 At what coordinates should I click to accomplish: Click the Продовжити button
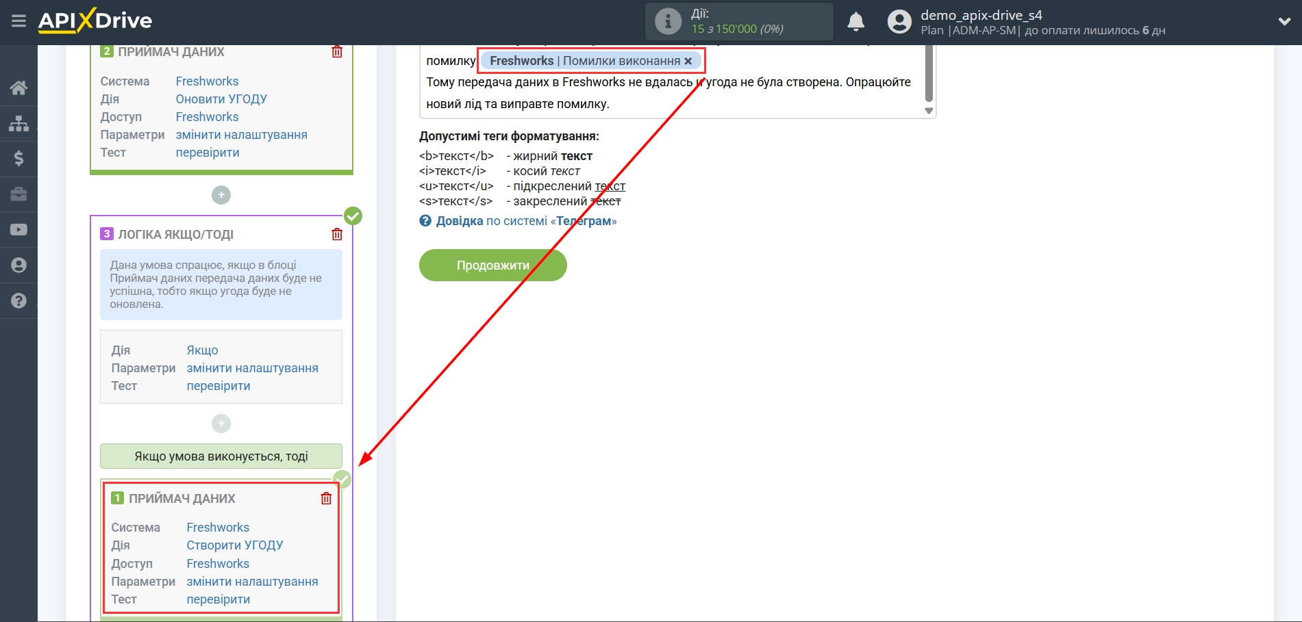[x=493, y=265]
